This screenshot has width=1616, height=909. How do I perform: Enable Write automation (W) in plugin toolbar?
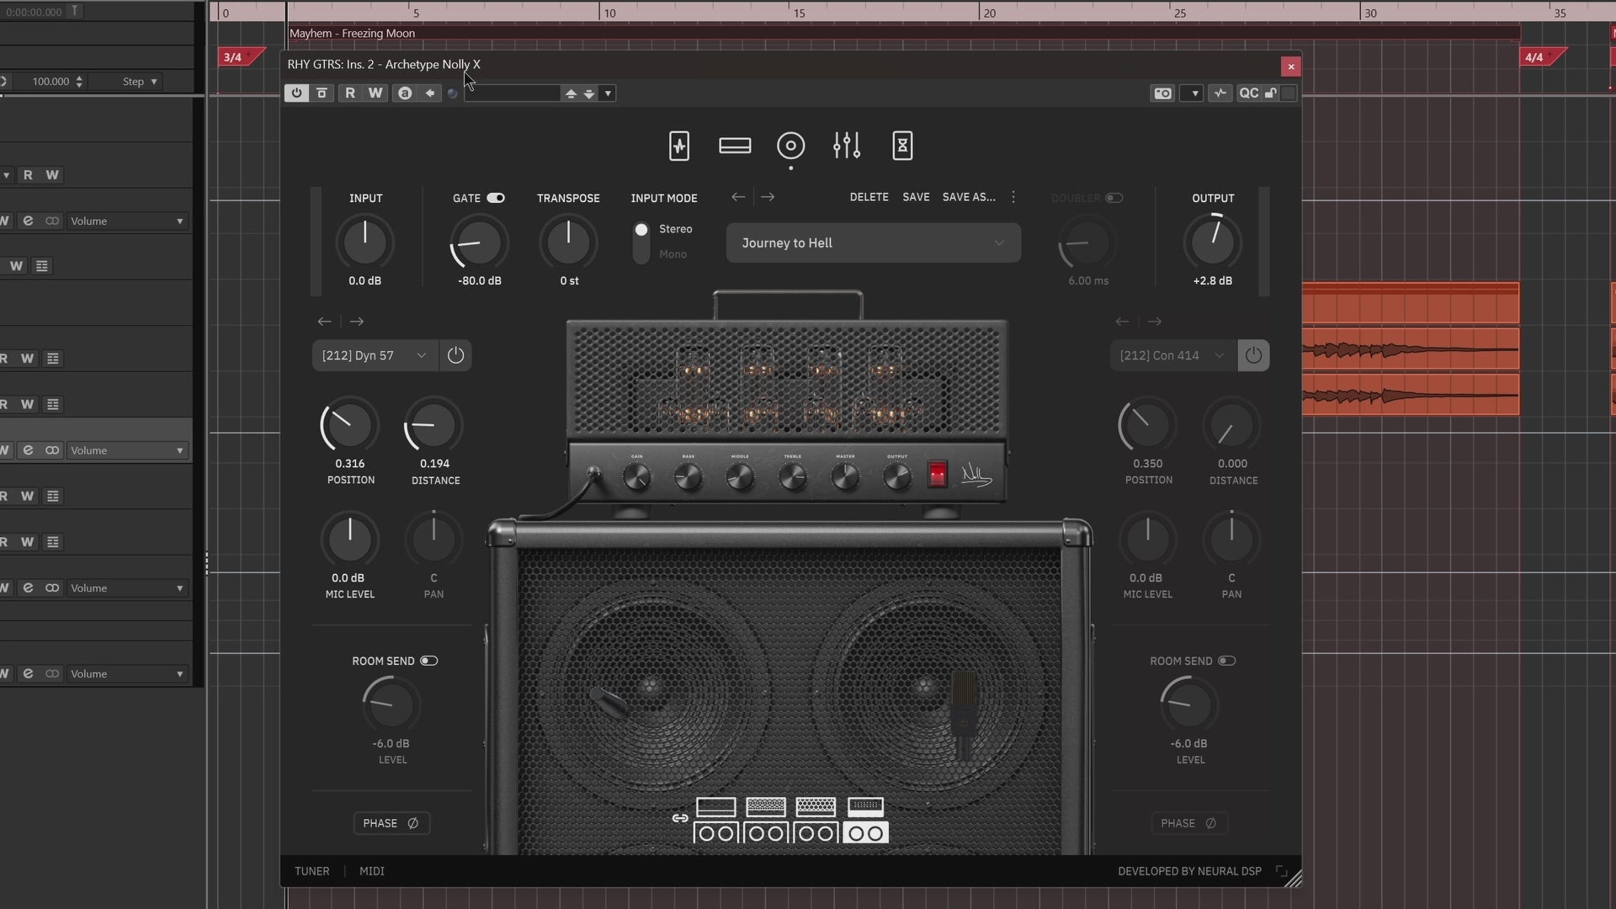(375, 93)
